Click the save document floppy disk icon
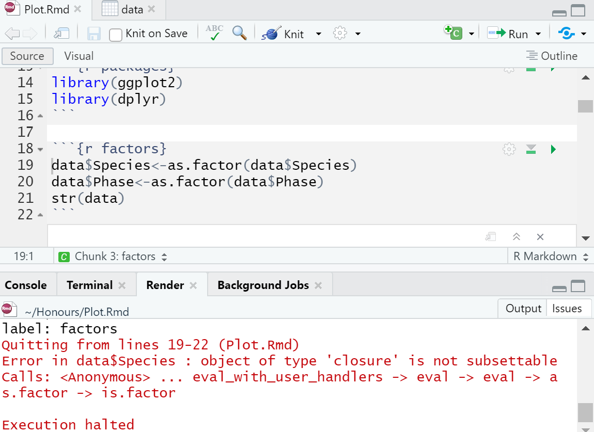The image size is (594, 432). pos(93,34)
